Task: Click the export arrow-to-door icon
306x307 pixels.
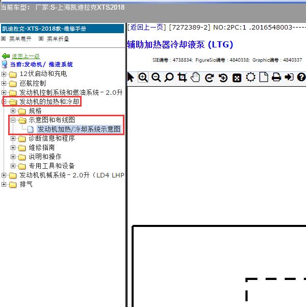Action: coord(289,77)
